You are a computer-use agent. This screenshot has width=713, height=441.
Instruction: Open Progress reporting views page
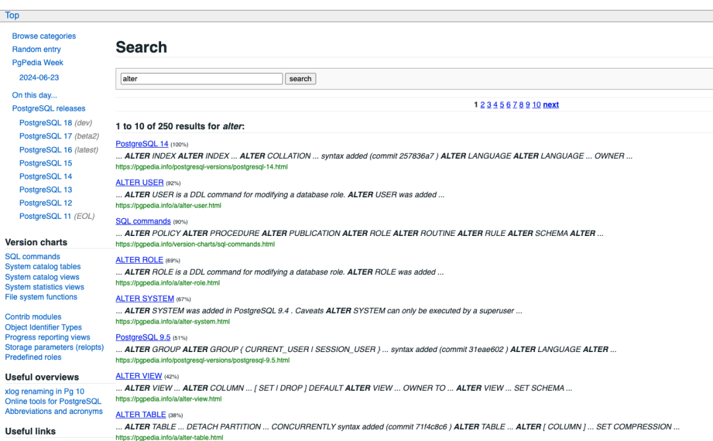(x=48, y=337)
